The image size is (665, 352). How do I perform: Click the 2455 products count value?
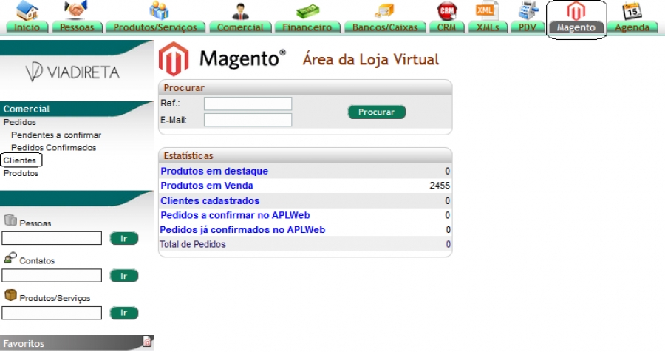pyautogui.click(x=440, y=186)
